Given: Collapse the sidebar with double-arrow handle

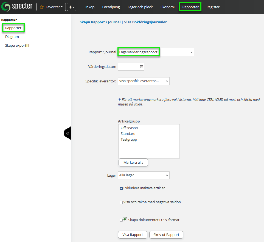Looking at the screenshot, I should [x=68, y=133].
